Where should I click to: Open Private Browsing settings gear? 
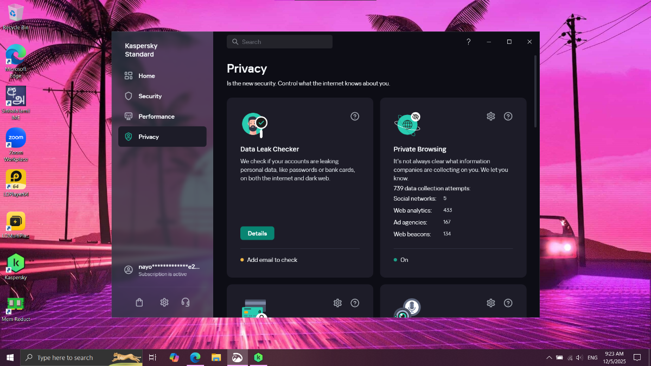point(491,116)
